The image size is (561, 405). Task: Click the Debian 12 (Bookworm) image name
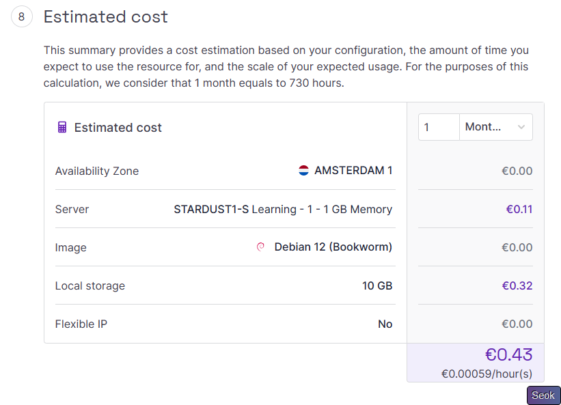tap(333, 247)
